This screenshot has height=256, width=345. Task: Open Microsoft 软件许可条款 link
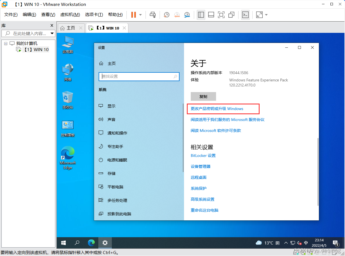tap(216, 131)
